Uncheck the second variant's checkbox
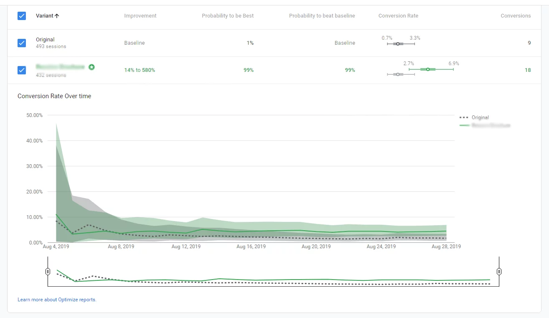Image resolution: width=549 pixels, height=318 pixels. [22, 70]
